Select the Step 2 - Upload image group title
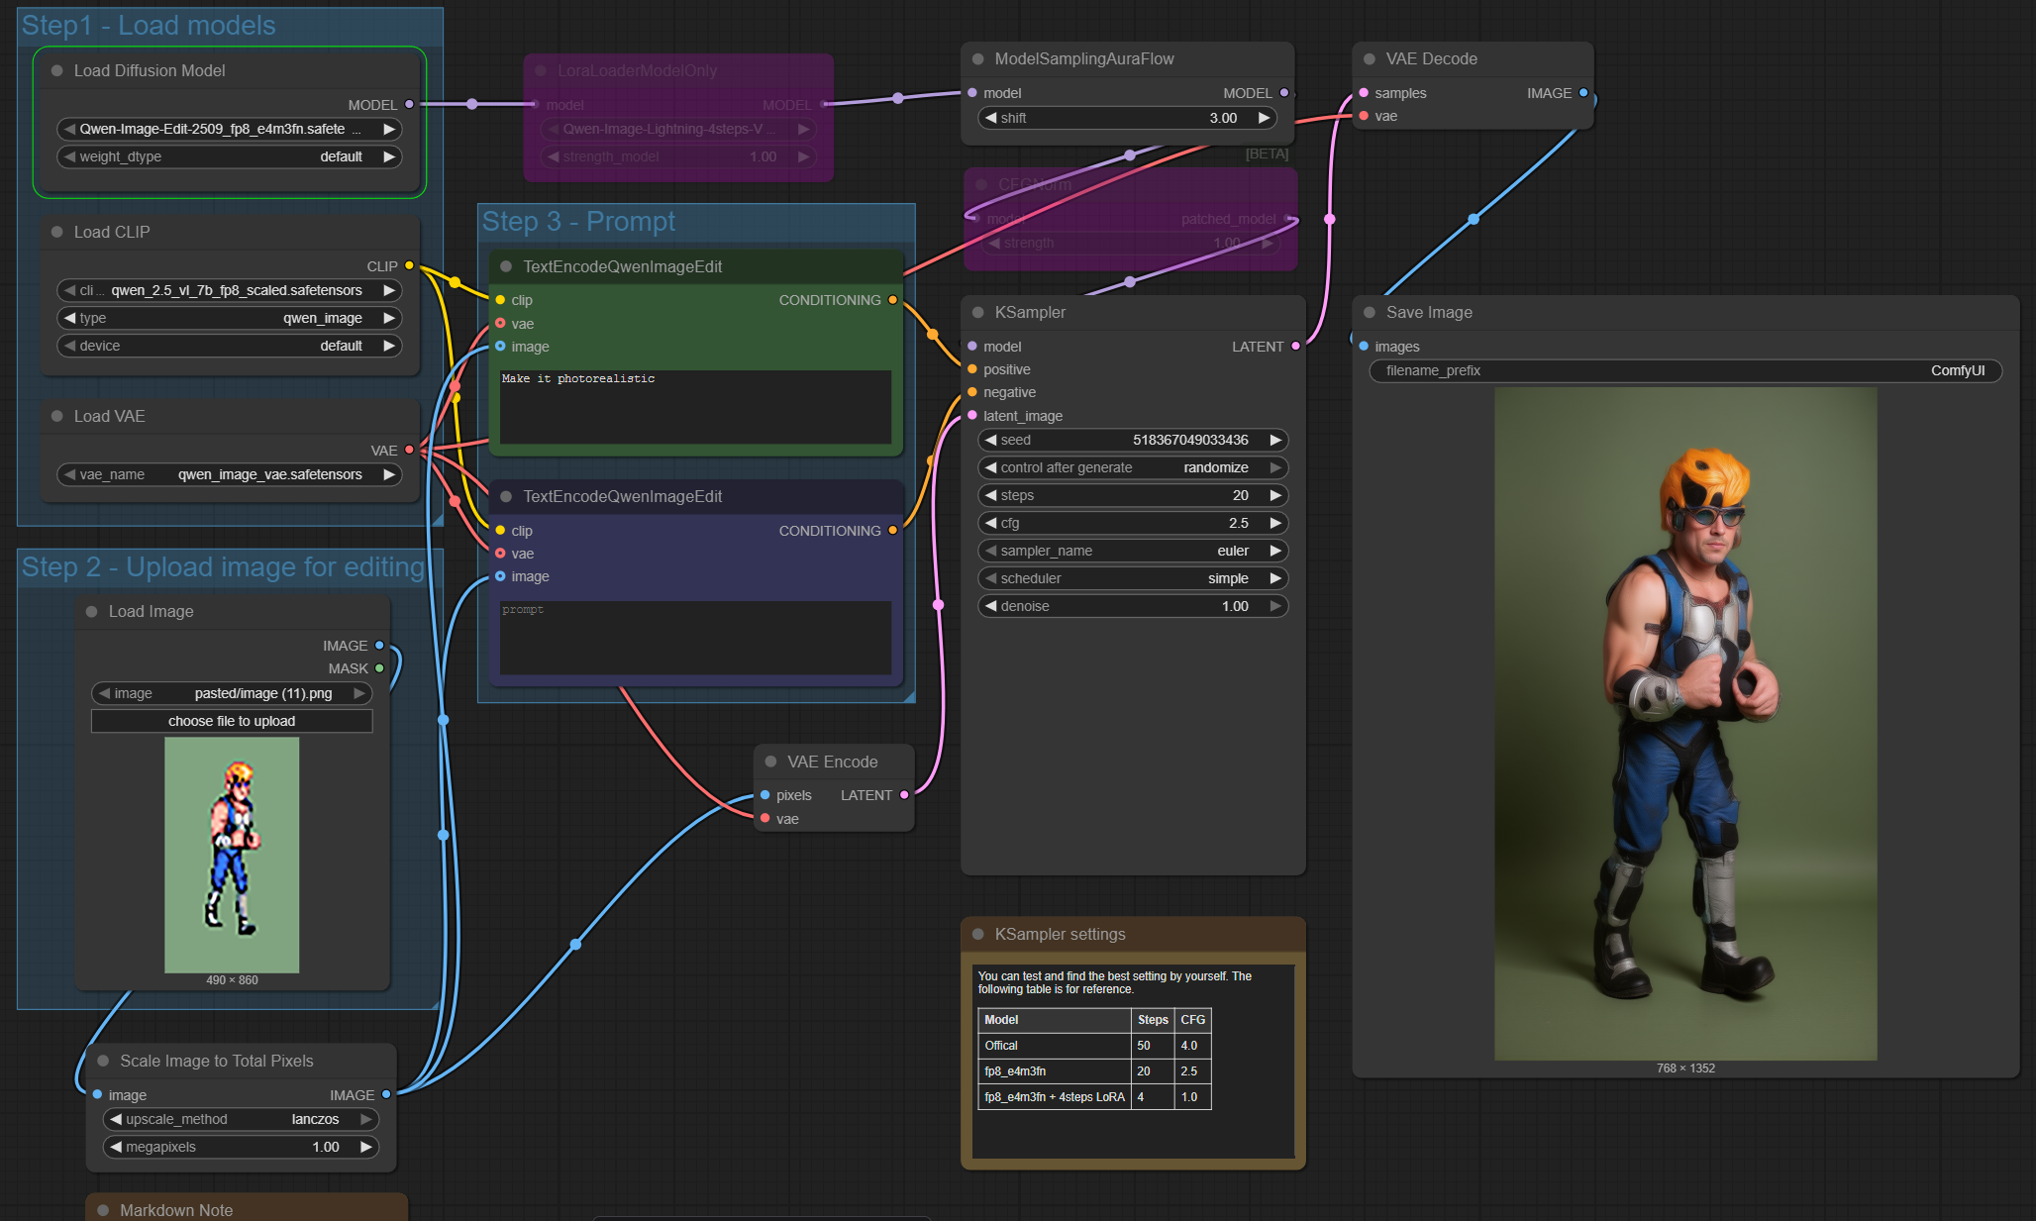The width and height of the screenshot is (2036, 1221). pos(223,567)
